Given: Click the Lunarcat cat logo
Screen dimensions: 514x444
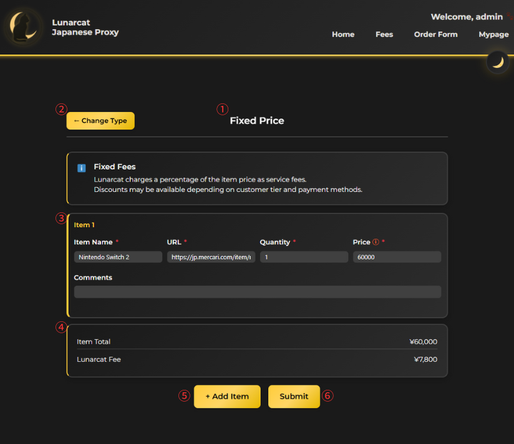Looking at the screenshot, I should click(x=24, y=27).
